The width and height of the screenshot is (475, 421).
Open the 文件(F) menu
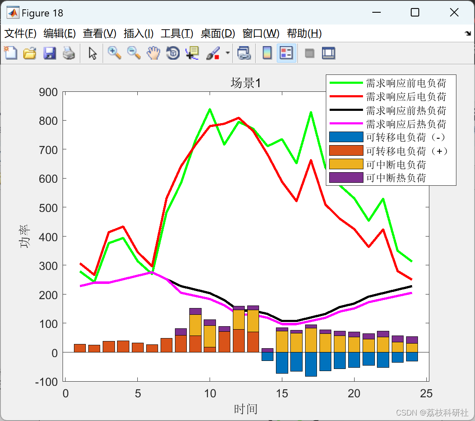click(20, 33)
